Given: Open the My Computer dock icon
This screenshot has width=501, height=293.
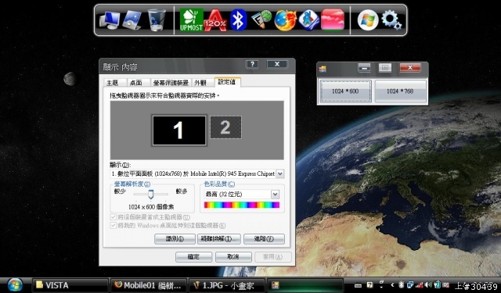Looking at the screenshot, I should pos(110,20).
